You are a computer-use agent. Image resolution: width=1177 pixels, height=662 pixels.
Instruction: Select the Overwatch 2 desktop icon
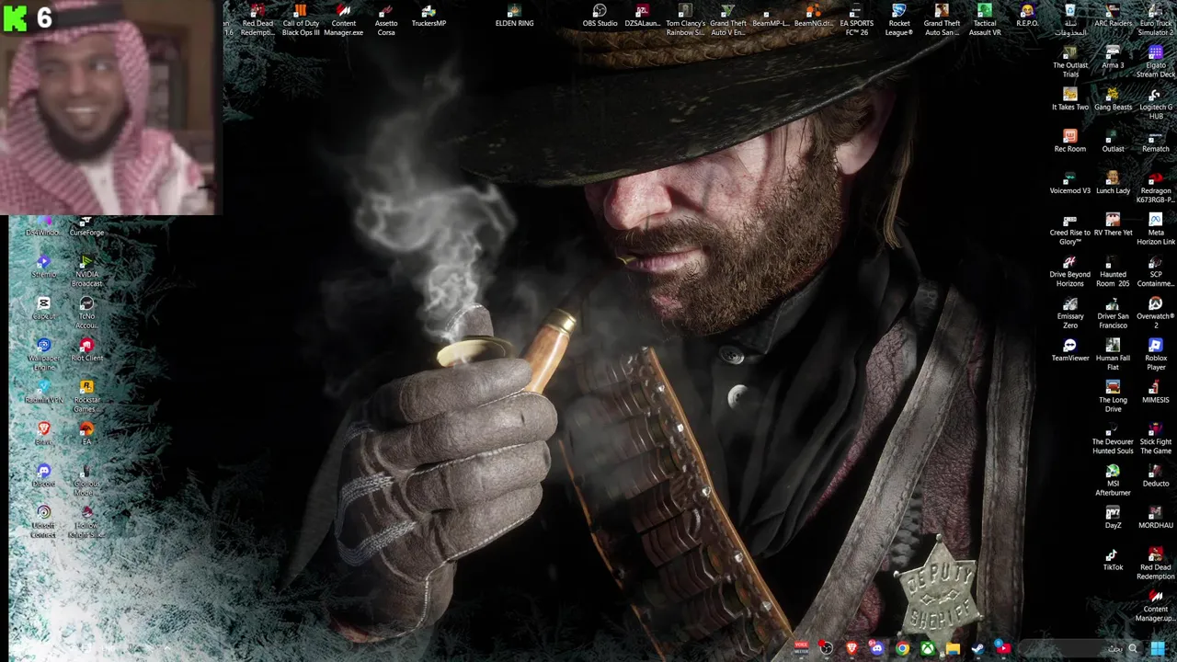[1156, 313]
